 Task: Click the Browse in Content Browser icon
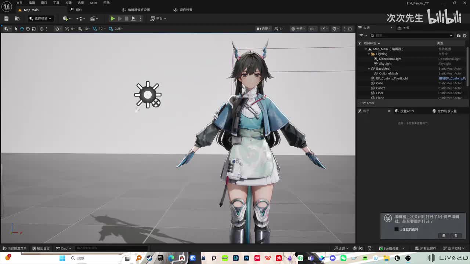[17, 18]
